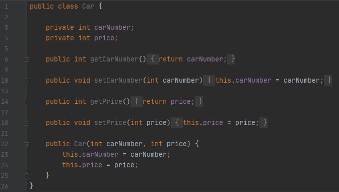Viewport: 339px width, 192px height.
Task: Click the carNumber field declaration on line 3
Action: (112, 27)
